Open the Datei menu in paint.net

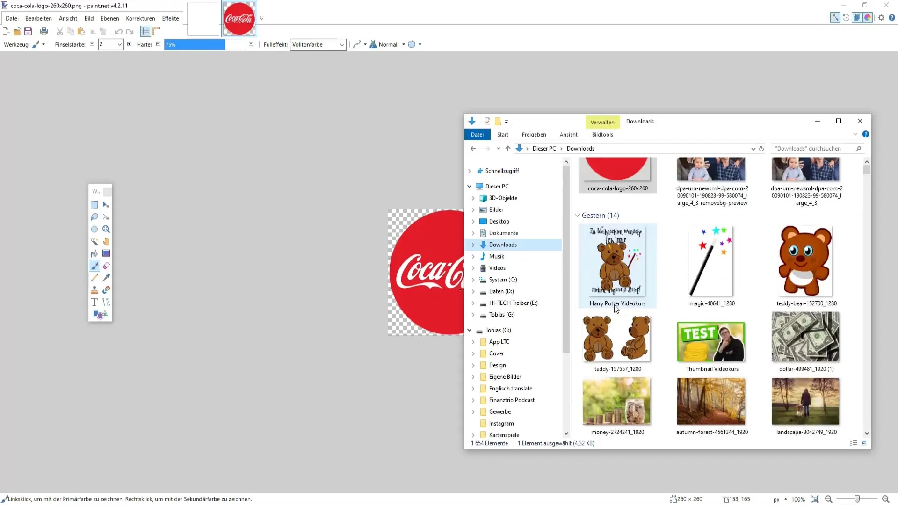(12, 18)
